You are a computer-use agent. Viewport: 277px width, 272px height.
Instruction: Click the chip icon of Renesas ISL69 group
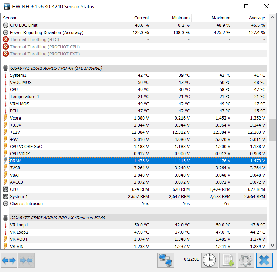point(6,218)
